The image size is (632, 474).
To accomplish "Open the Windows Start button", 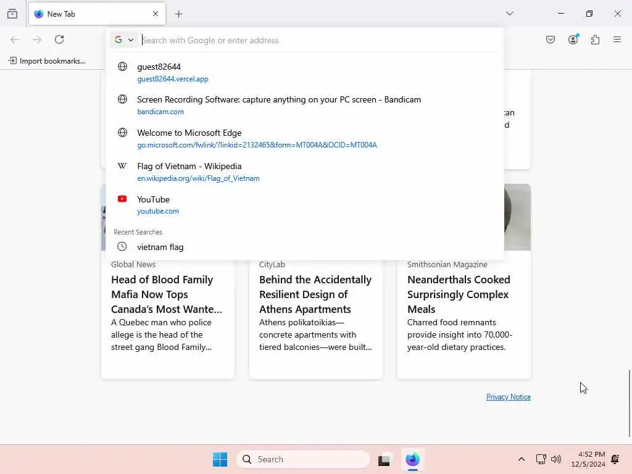I will click(x=220, y=459).
